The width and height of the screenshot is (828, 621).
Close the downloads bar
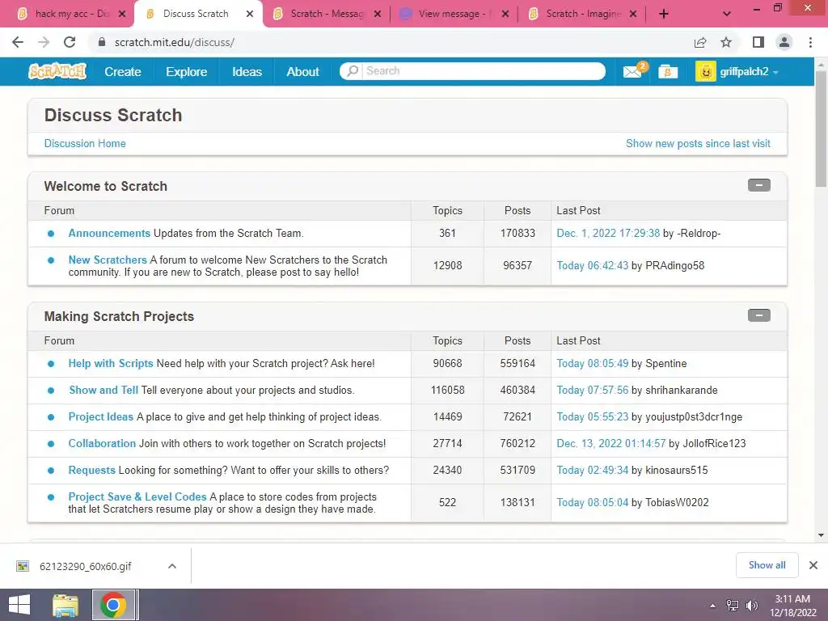point(813,565)
